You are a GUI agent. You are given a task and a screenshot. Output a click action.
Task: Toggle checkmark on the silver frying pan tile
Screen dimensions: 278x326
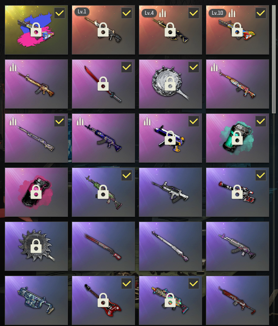pyautogui.click(x=194, y=67)
